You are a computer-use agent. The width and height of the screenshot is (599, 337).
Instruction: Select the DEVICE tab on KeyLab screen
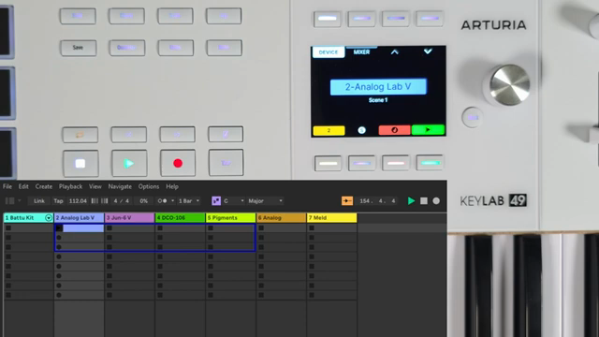[329, 52]
